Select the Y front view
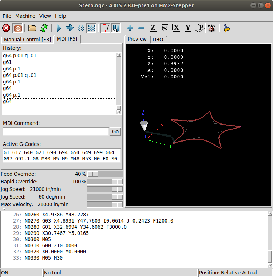273x277 pixels. [x=187, y=28]
